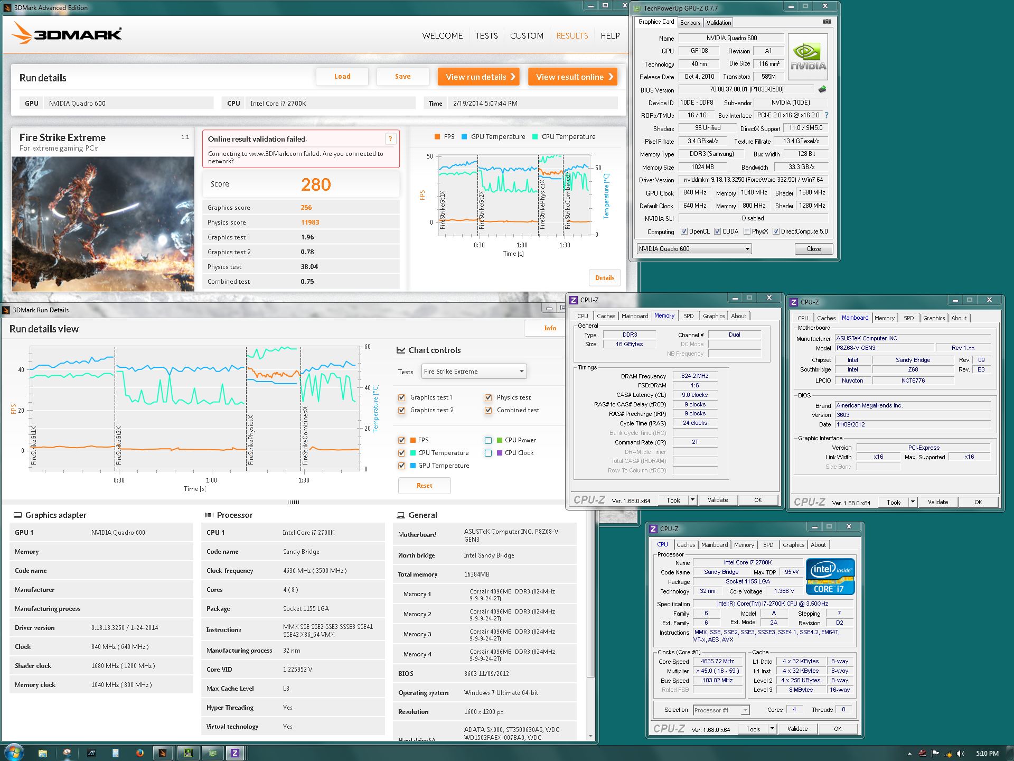Open the Tests dropdown showing Fire Strike Extreme
This screenshot has height=761, width=1014.
(x=474, y=372)
